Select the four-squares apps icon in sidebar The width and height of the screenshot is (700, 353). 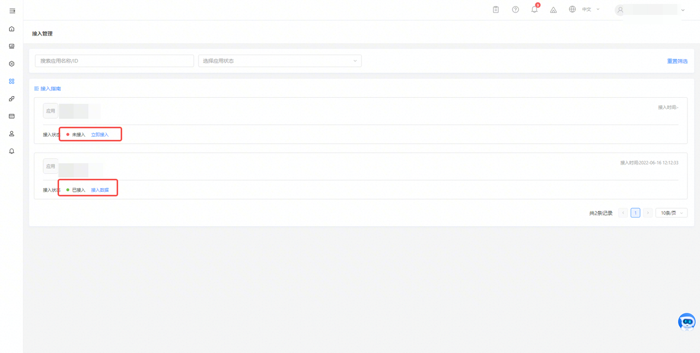pos(11,81)
